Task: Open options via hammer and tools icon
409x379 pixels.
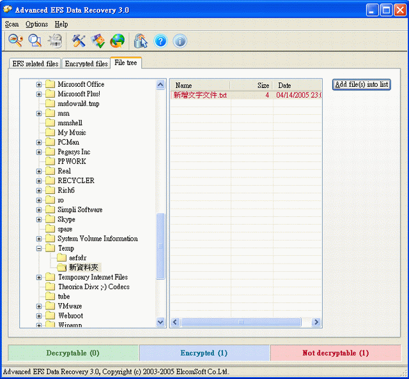Action: [79, 41]
